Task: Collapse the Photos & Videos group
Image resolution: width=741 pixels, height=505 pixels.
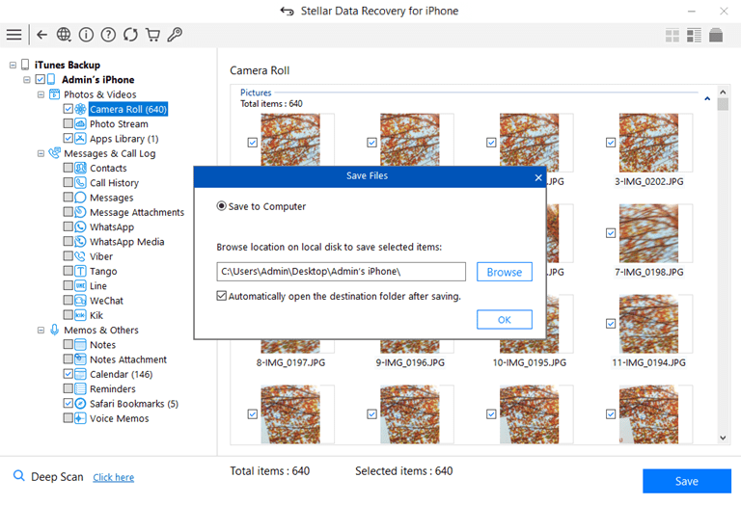Action: [x=41, y=94]
